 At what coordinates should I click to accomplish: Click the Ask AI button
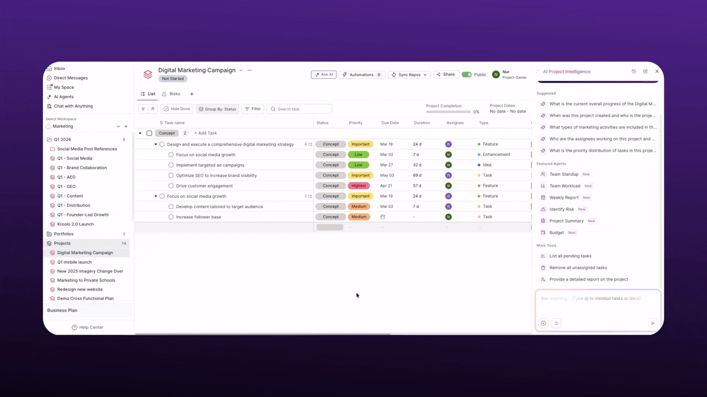coord(323,75)
